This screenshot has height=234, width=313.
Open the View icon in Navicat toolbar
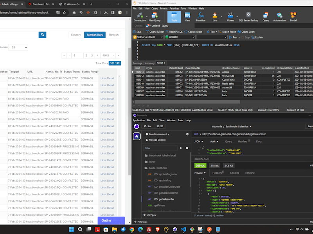187,17
